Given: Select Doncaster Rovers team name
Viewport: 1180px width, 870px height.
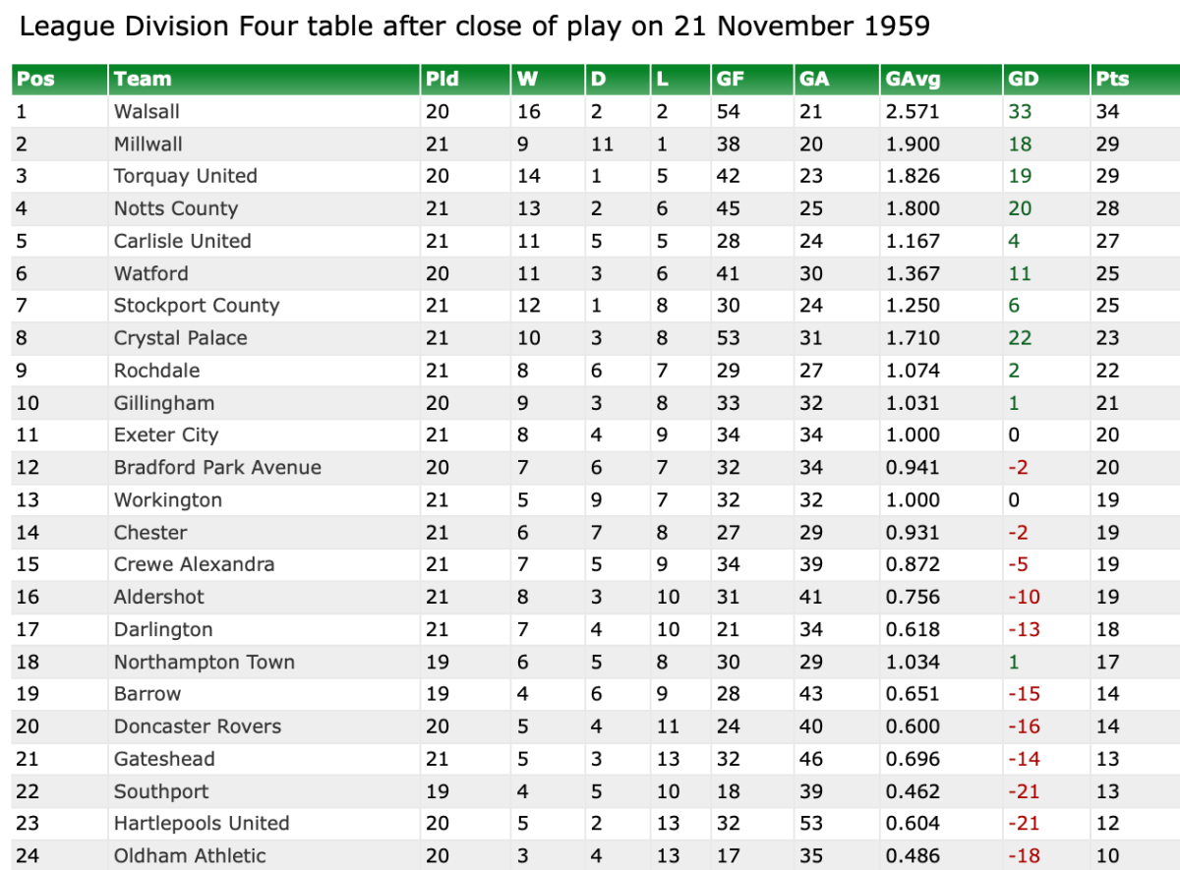Looking at the screenshot, I should point(197,727).
